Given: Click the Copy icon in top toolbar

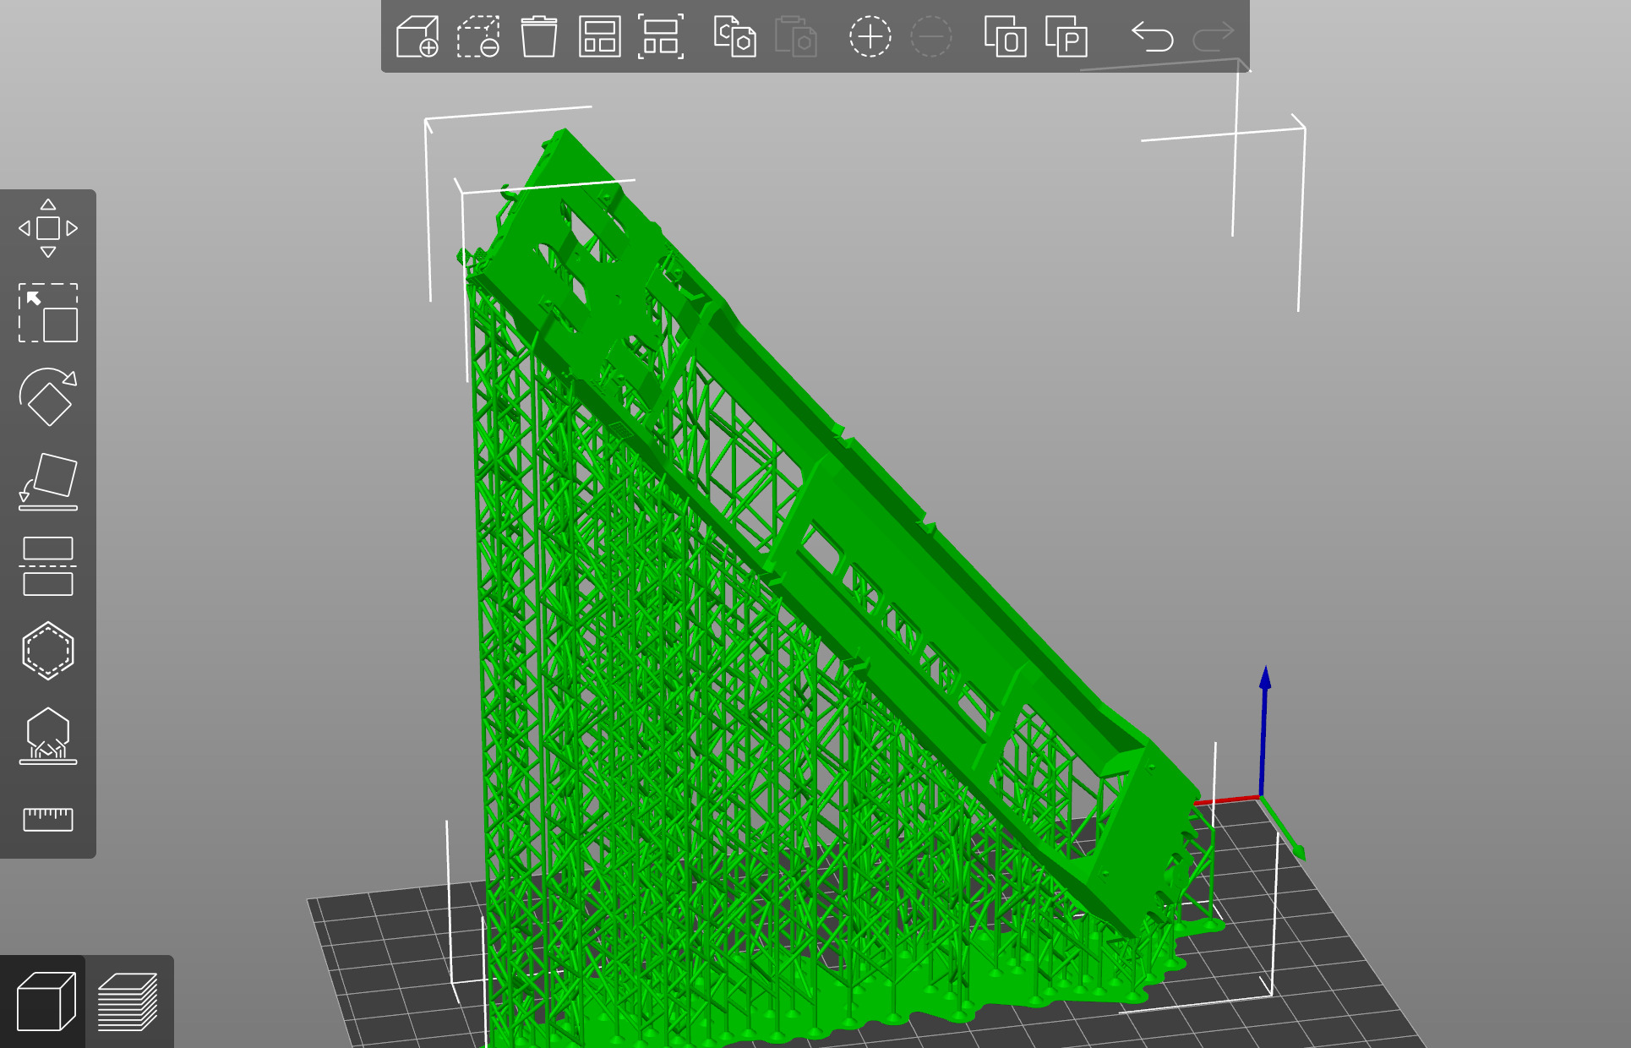Looking at the screenshot, I should pos(734,37).
